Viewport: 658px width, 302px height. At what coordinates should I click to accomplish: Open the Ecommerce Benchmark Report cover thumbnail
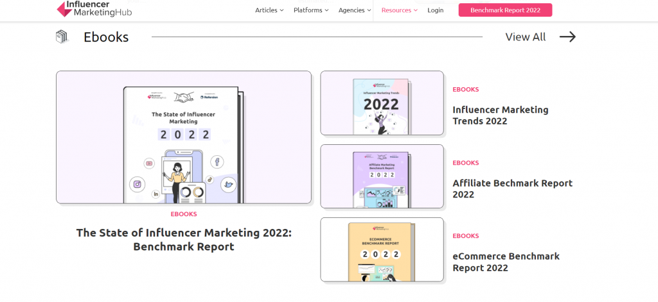point(382,249)
